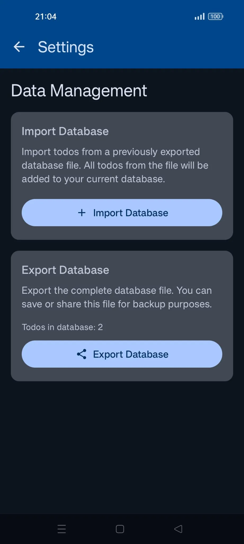Tap the share icon on Export Database button
Viewport: 244px width, 544px height.
(x=82, y=354)
